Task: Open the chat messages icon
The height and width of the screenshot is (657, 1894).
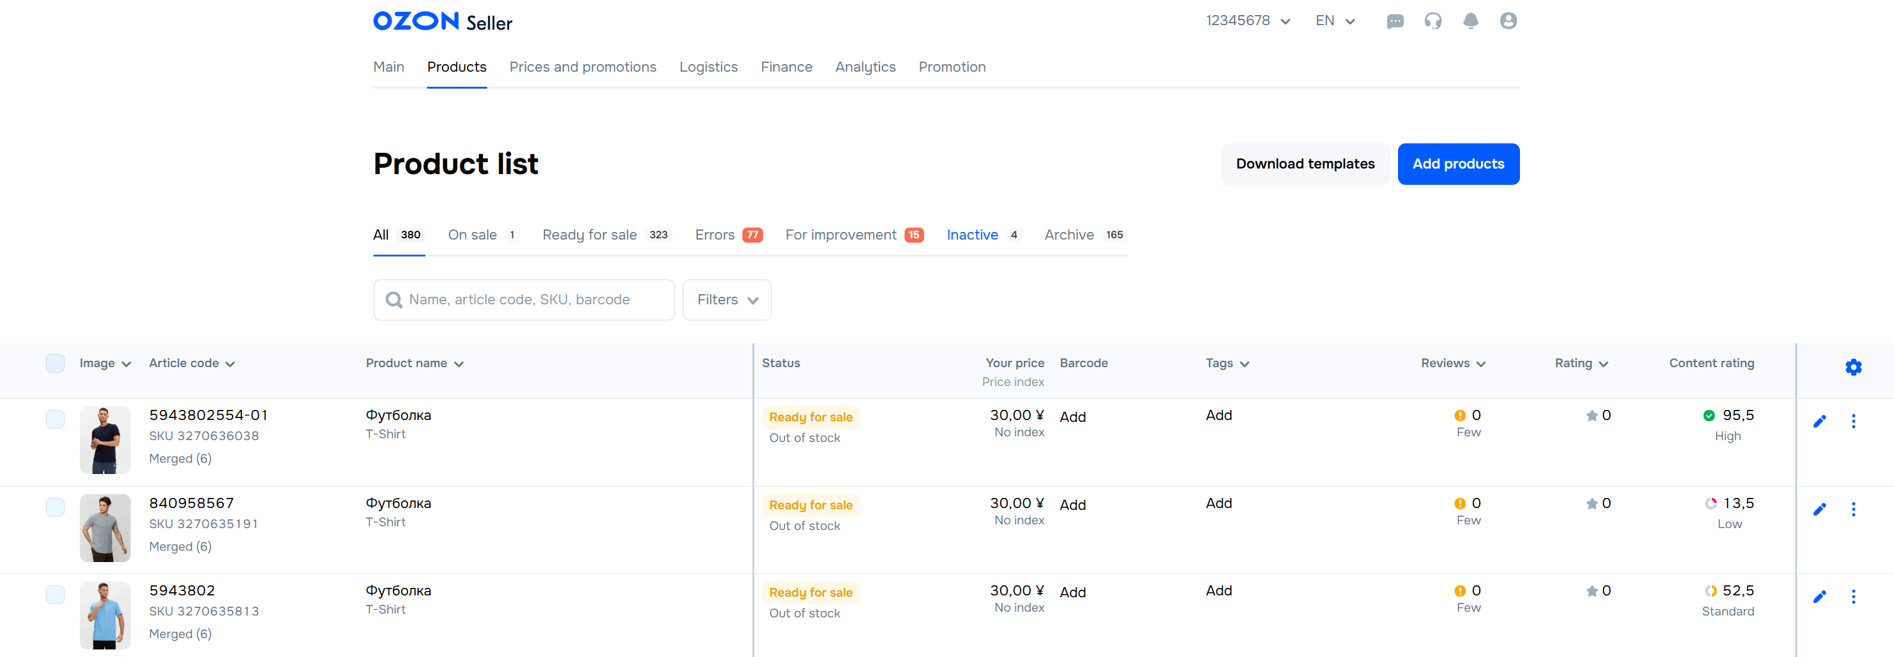Action: pos(1395,21)
